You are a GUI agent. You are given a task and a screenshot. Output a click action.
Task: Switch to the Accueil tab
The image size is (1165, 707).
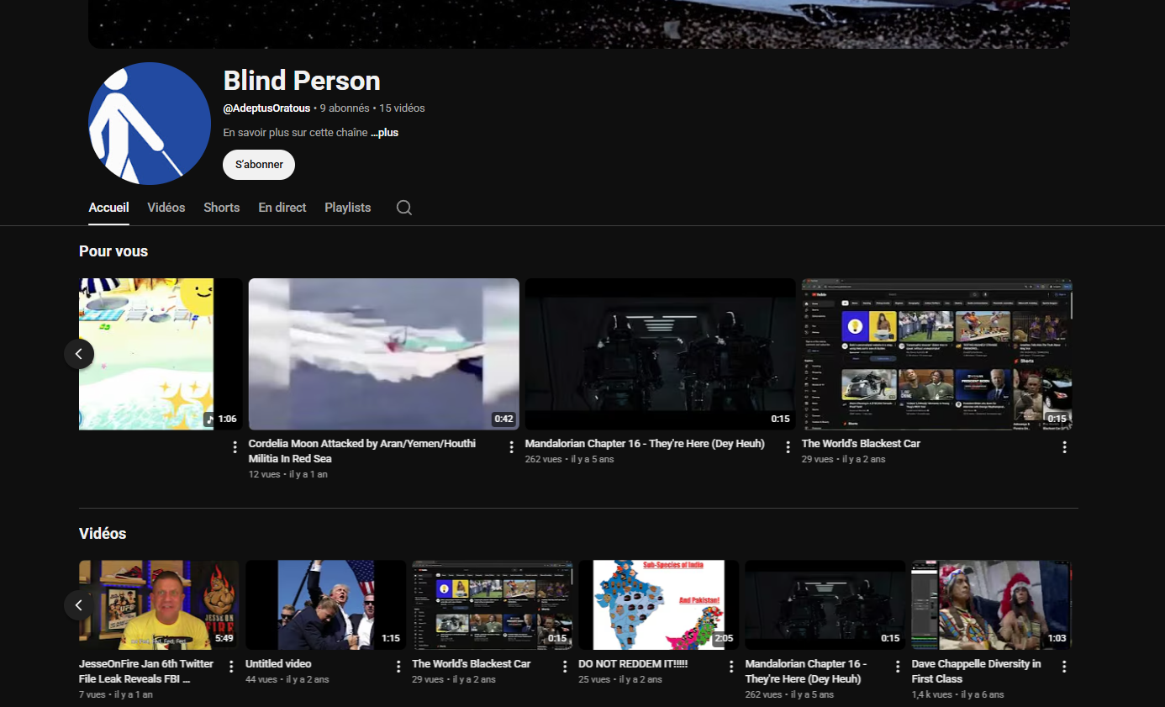tap(109, 208)
